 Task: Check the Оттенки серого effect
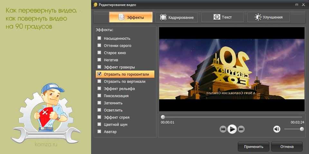click(99, 45)
